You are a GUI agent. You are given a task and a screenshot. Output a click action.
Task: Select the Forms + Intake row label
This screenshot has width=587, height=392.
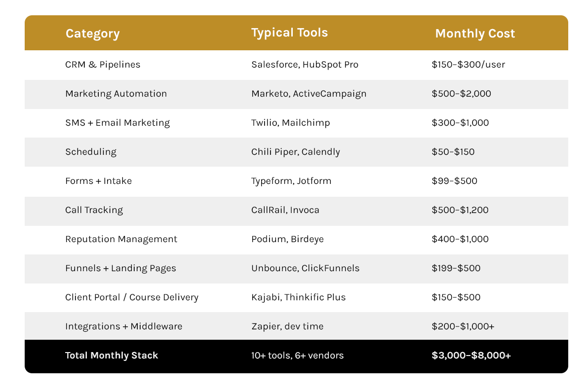(x=98, y=181)
